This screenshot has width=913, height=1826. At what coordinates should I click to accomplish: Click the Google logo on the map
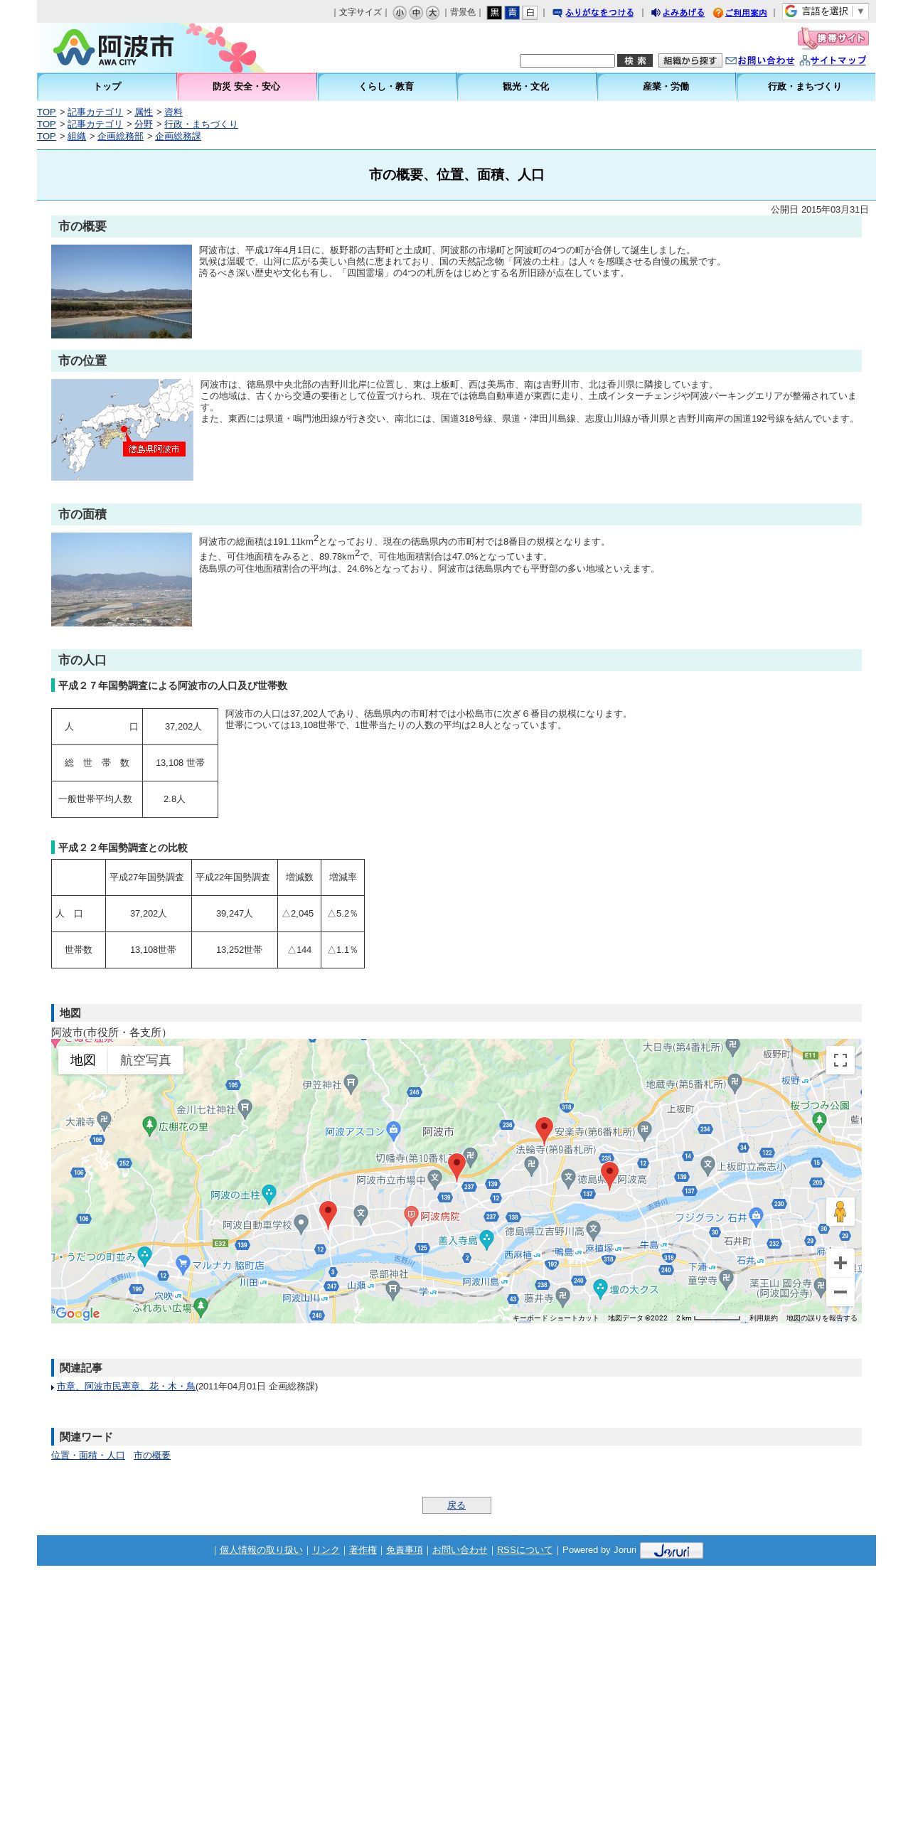click(x=78, y=1313)
